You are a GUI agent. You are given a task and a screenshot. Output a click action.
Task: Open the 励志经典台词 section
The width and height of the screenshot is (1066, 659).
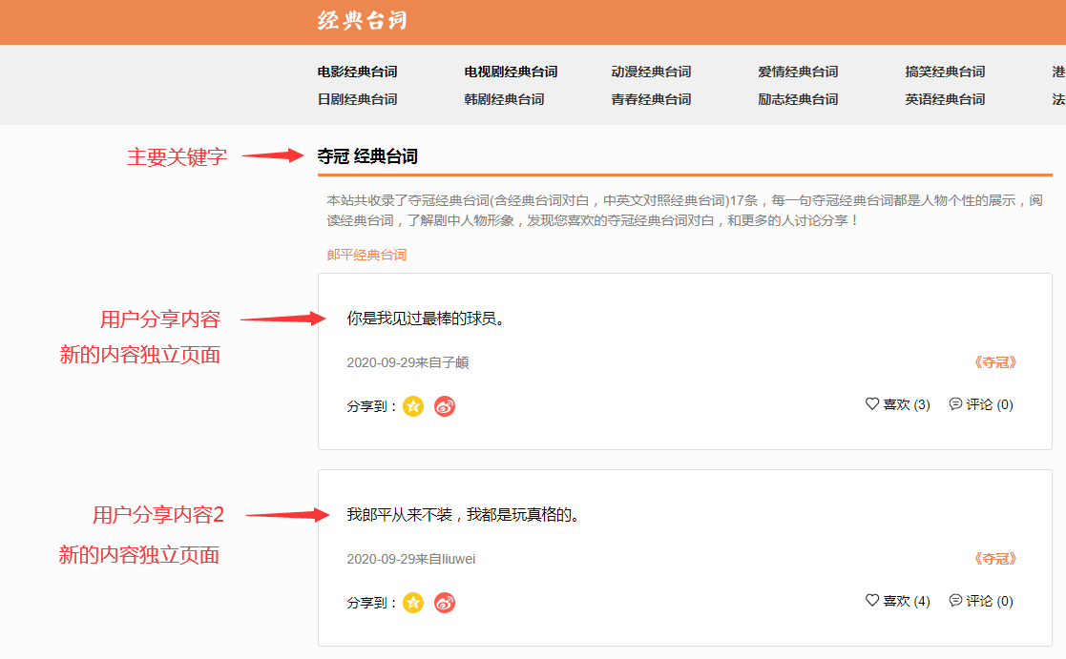coord(797,98)
